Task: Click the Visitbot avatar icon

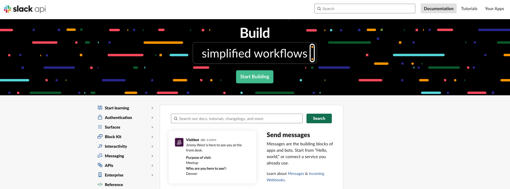Action: coord(179,142)
